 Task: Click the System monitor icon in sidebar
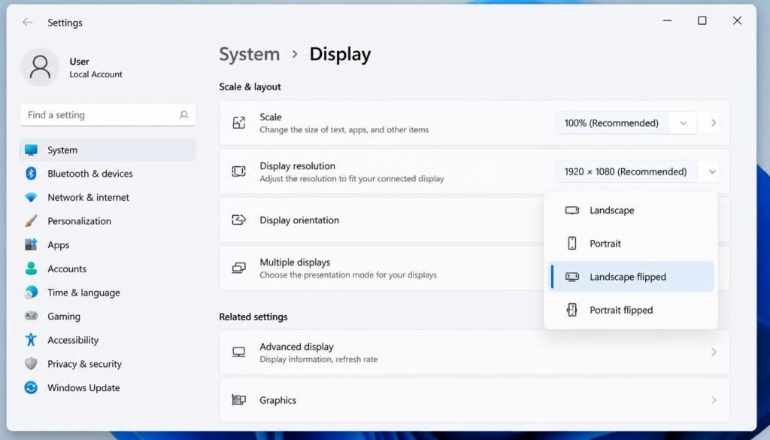[x=31, y=150]
